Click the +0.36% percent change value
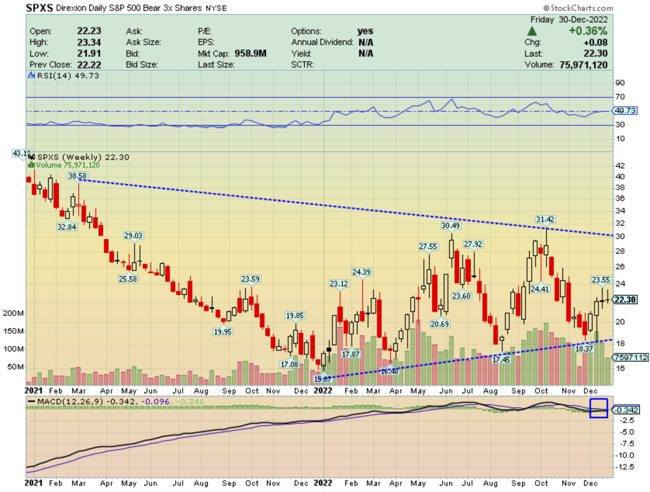Viewport: 650px width, 492px height. point(588,31)
